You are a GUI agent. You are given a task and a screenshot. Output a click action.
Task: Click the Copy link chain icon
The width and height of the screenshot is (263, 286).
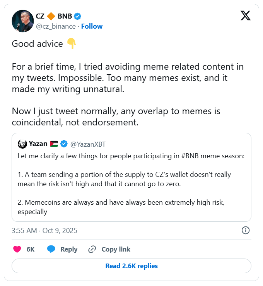[92, 249]
